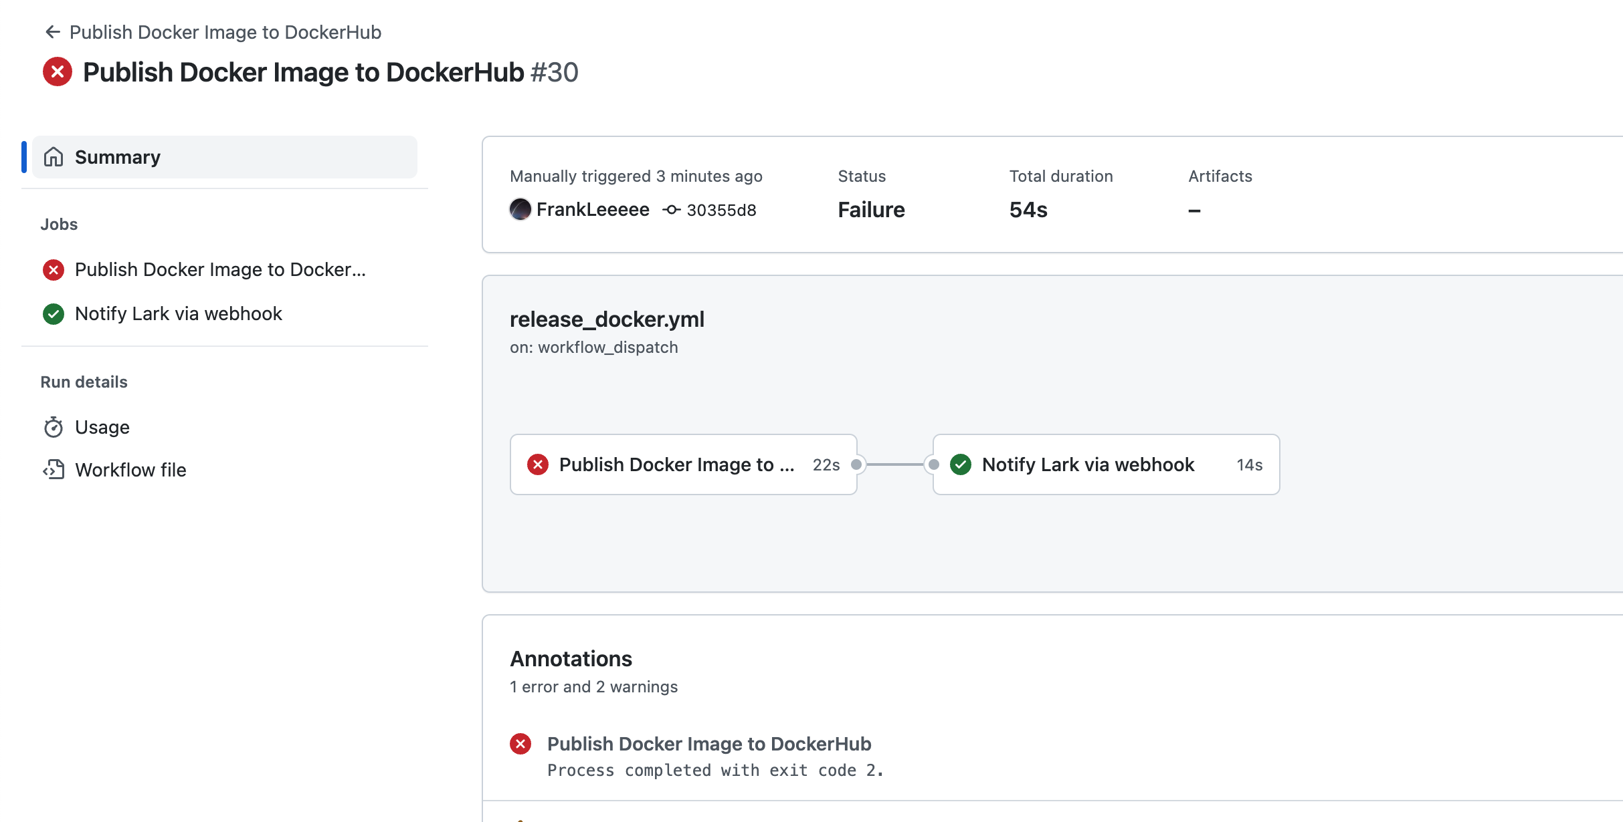Click the back arrow icon at top

pos(53,32)
